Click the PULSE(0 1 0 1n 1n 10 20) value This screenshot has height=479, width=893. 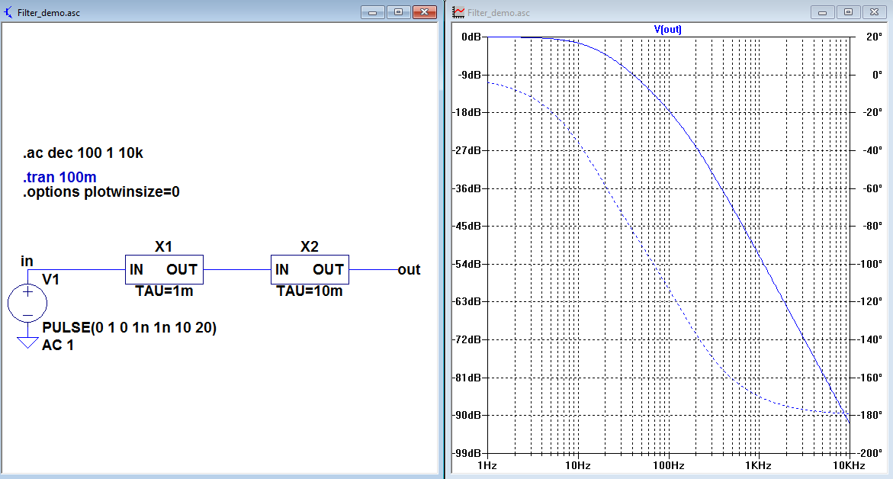tap(130, 327)
